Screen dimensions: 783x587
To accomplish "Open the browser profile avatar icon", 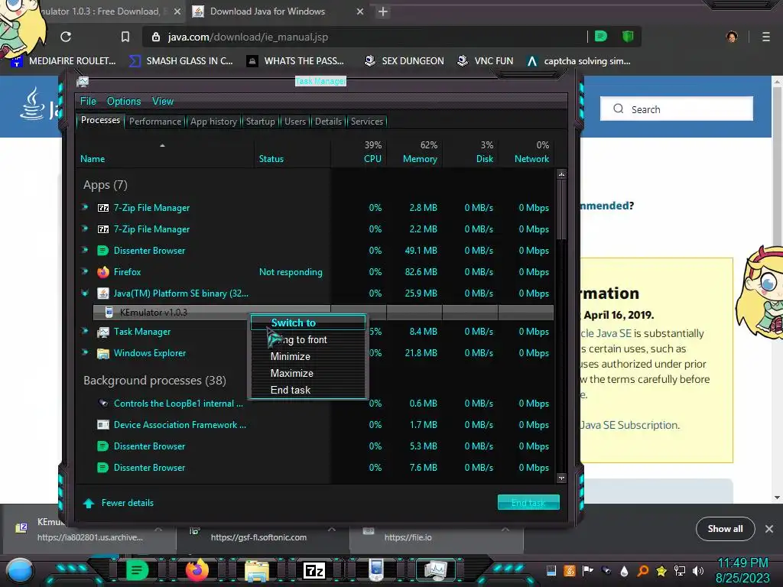I will pos(732,37).
